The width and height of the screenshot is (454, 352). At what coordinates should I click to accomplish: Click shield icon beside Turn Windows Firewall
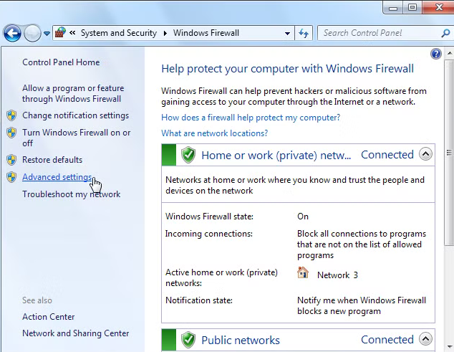click(x=11, y=133)
